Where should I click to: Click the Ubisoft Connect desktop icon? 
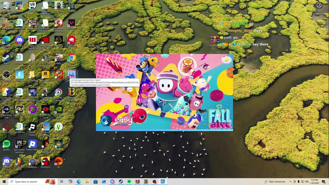tap(58, 95)
